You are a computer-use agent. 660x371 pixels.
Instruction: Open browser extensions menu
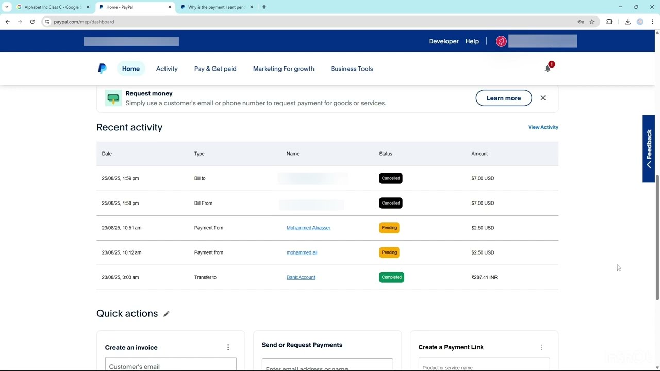click(x=609, y=22)
